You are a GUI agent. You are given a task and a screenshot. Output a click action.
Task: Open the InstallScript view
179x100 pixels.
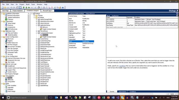[11, 66]
